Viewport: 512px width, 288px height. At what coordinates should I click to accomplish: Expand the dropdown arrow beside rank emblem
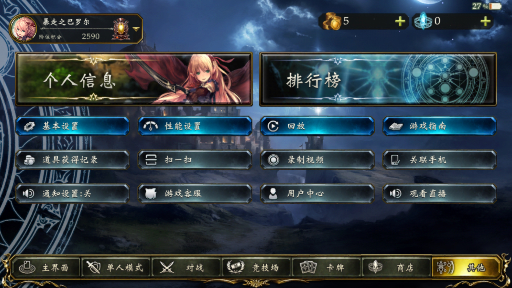[x=136, y=29]
